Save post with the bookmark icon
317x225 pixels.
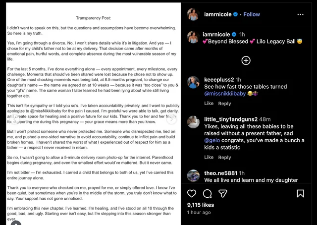[x=306, y=192]
